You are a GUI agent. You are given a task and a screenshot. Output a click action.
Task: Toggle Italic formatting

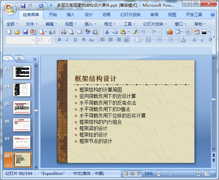click(67, 40)
